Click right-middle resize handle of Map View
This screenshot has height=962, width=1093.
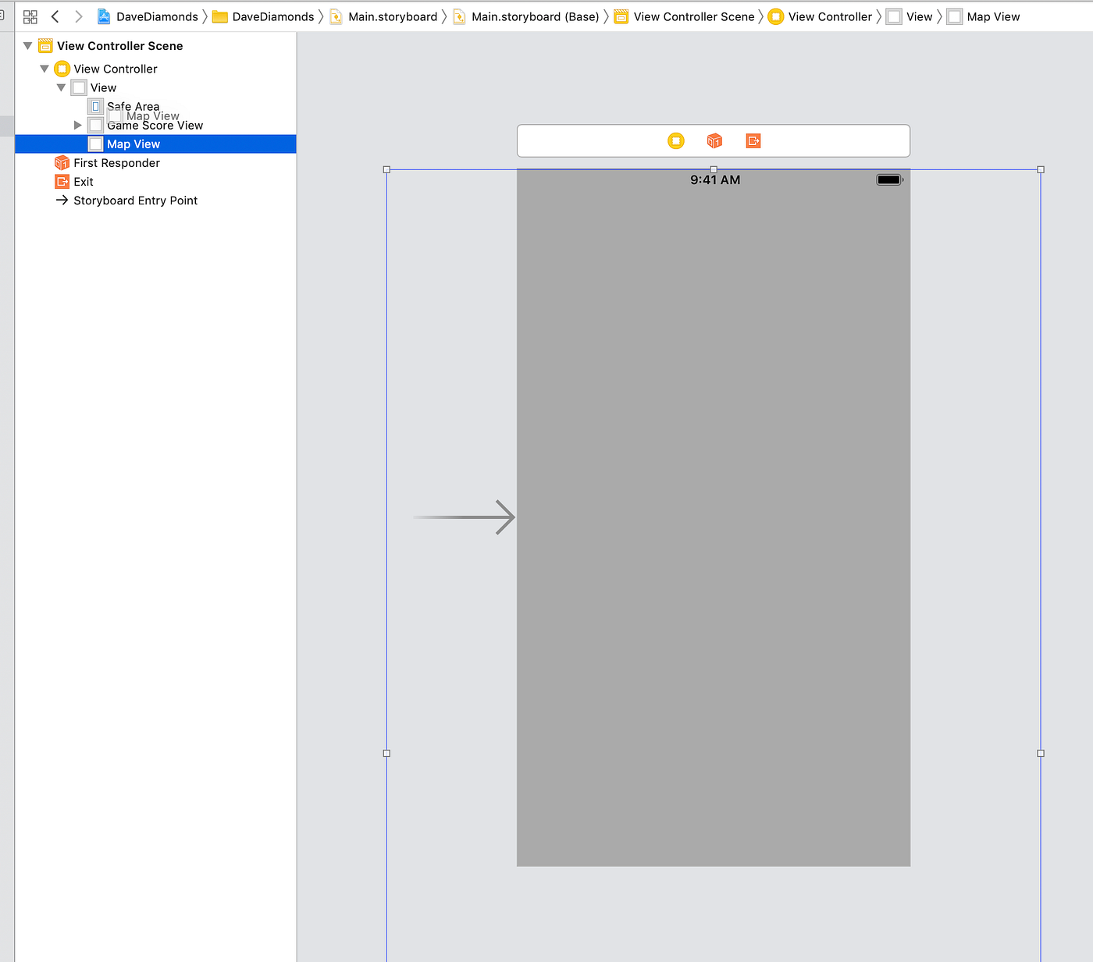tap(1041, 753)
